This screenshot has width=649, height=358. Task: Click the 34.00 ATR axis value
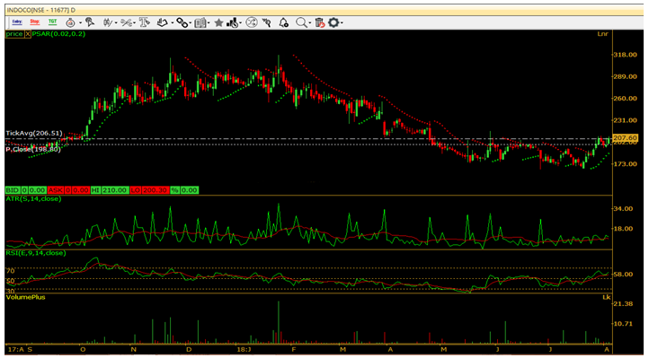(623, 208)
